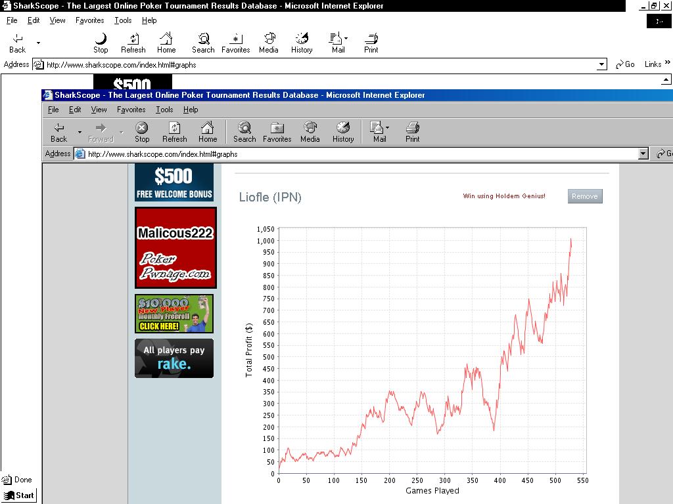This screenshot has height=504, width=673.
Task: Click the page icon in the front address bar
Action: tap(80, 154)
